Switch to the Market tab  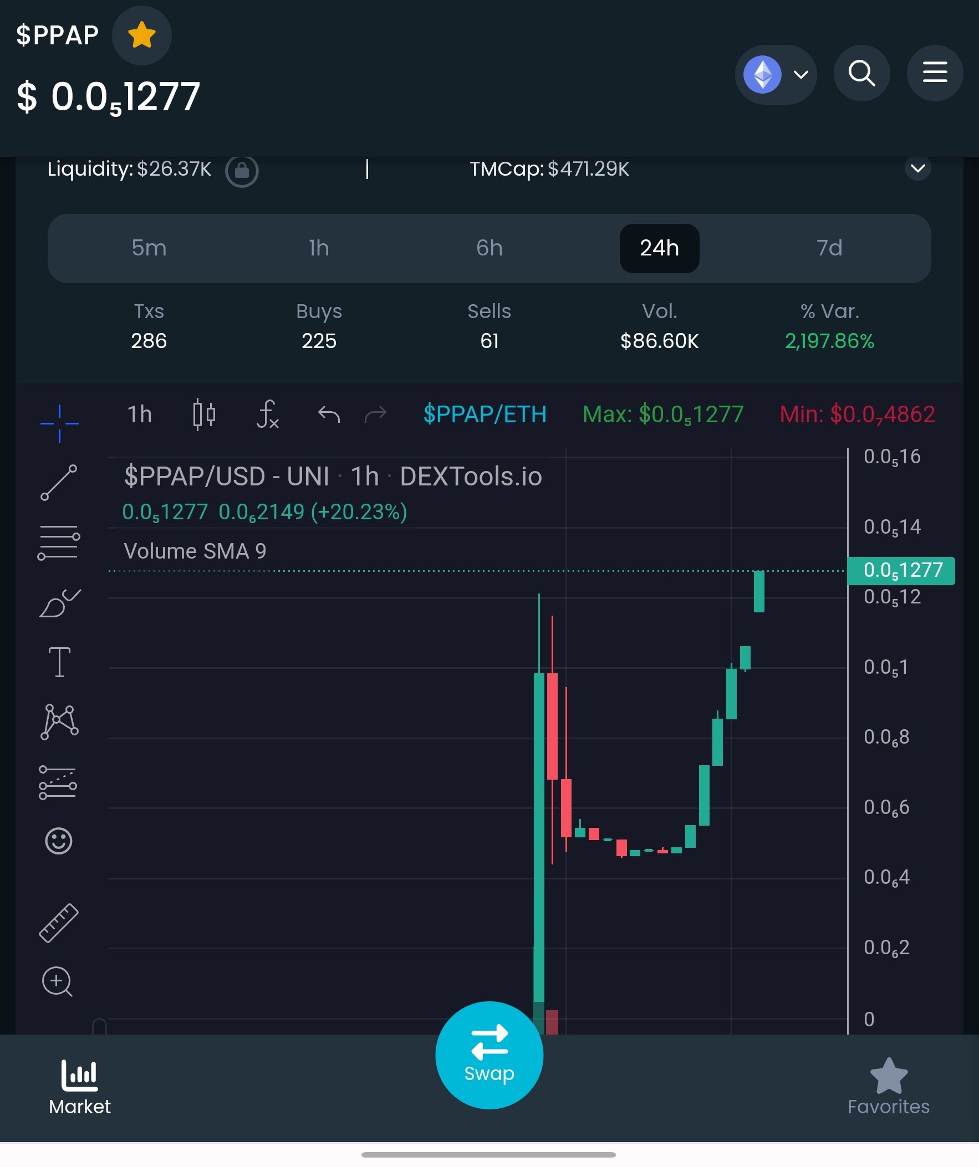[79, 1084]
